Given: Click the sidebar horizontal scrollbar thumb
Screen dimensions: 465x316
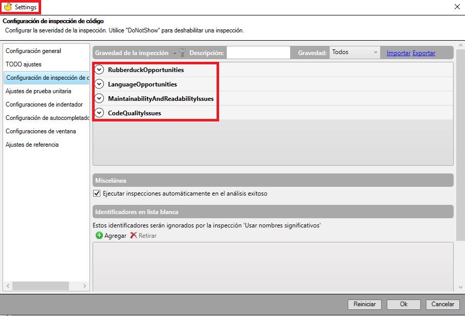Looking at the screenshot, I should coord(41,286).
